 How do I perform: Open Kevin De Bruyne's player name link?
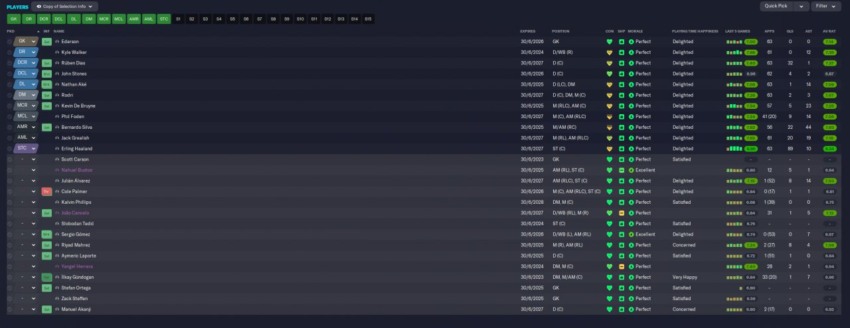pyautogui.click(x=78, y=106)
